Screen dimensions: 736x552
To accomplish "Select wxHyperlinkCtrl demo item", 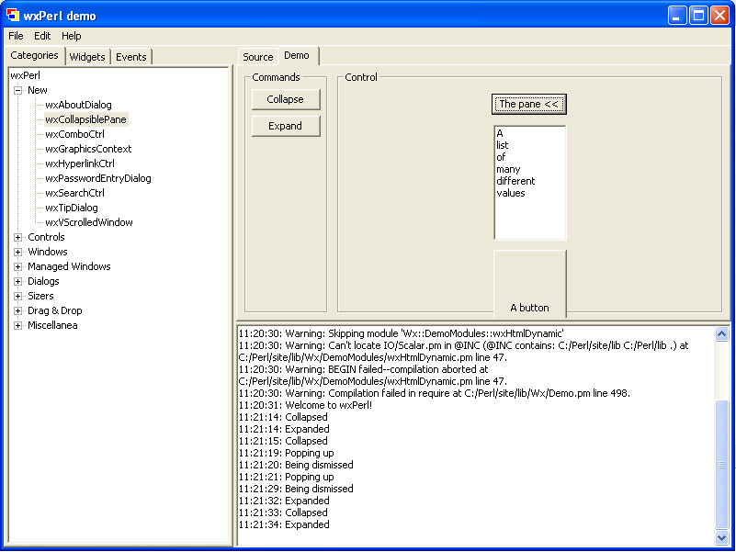I will (x=80, y=163).
